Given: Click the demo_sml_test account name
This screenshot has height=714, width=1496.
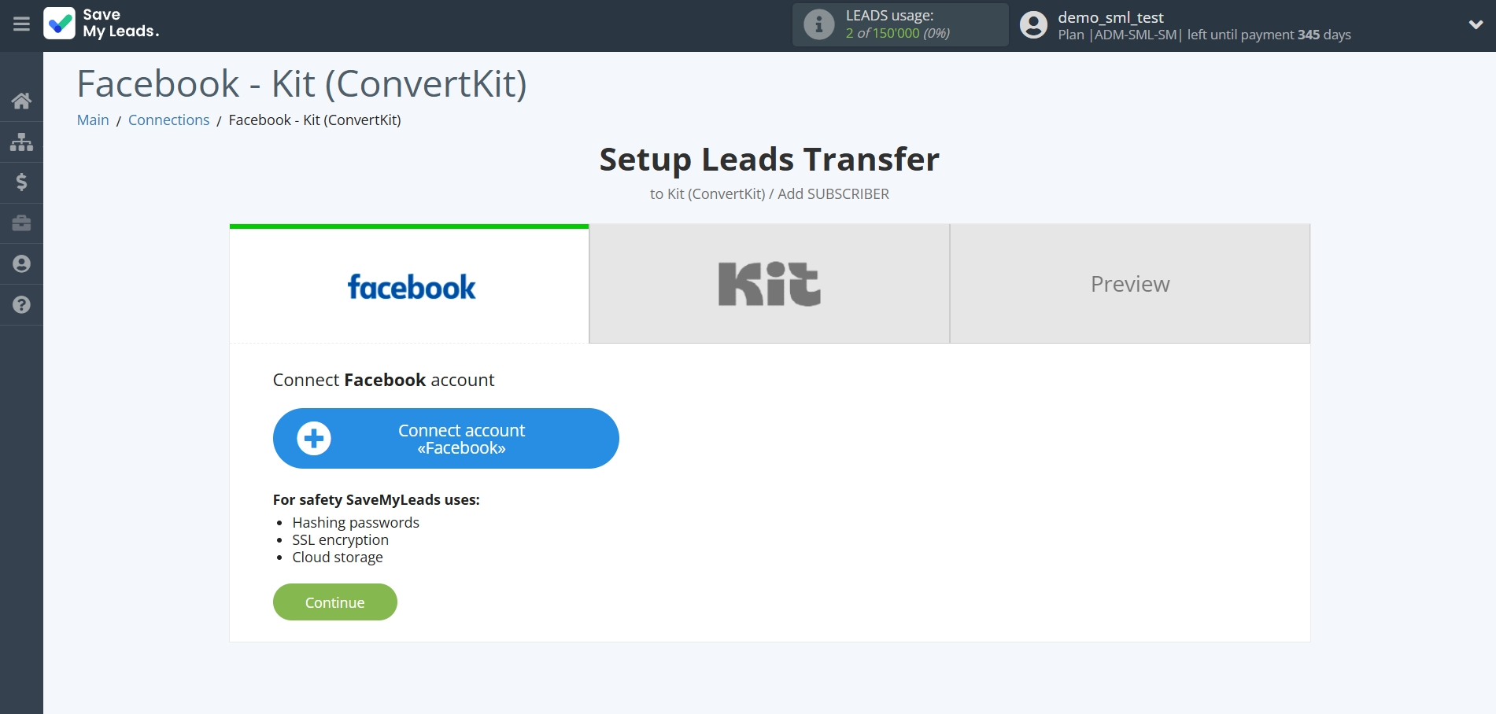Looking at the screenshot, I should 1110,17.
